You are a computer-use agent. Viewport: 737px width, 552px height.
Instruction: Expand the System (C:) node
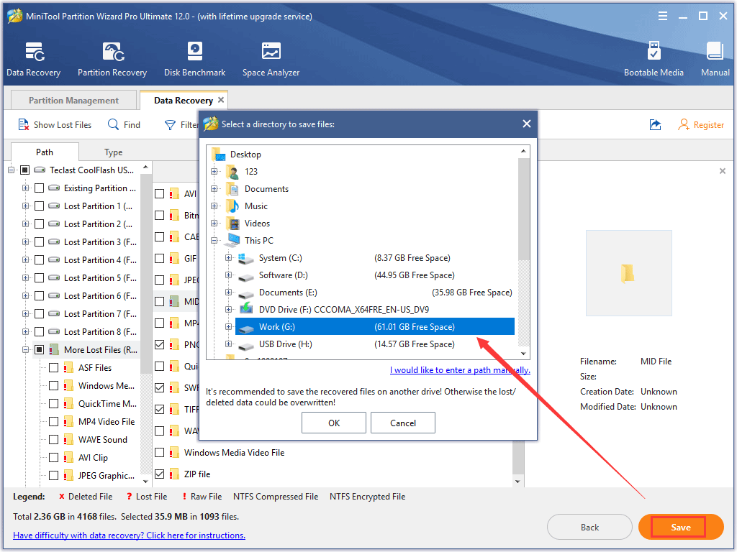coord(228,258)
